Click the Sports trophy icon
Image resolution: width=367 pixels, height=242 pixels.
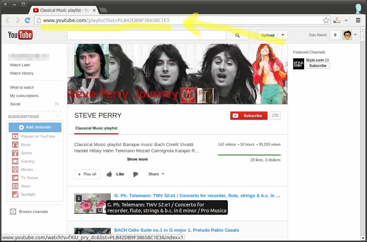[x=15, y=153]
